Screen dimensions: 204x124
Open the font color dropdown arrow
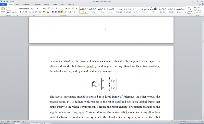tap(50, 12)
